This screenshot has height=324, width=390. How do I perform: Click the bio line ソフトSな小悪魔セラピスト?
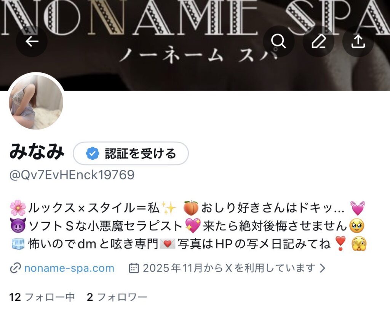[x=106, y=226]
